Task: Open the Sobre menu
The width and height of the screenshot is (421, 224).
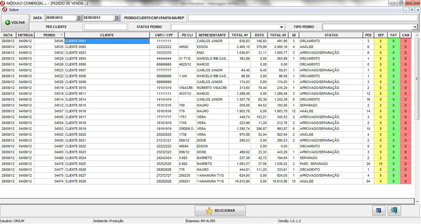Action: click(14, 10)
